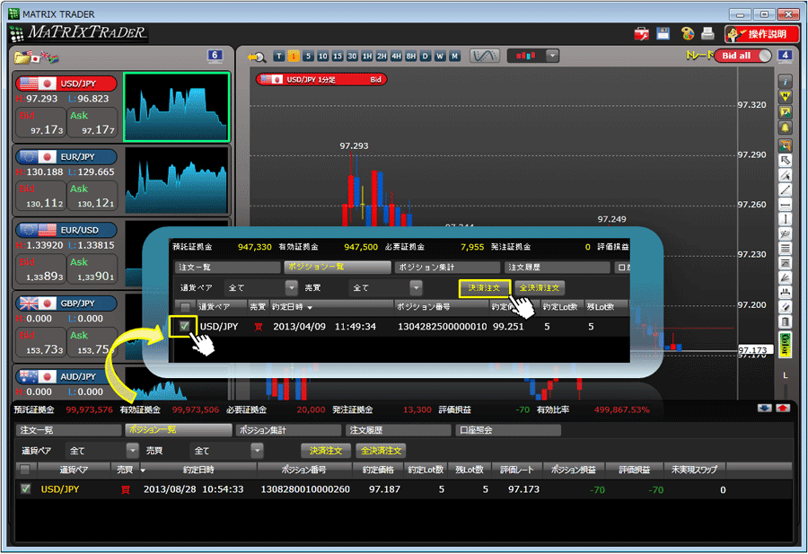Open the paint palette color settings icon

688,33
